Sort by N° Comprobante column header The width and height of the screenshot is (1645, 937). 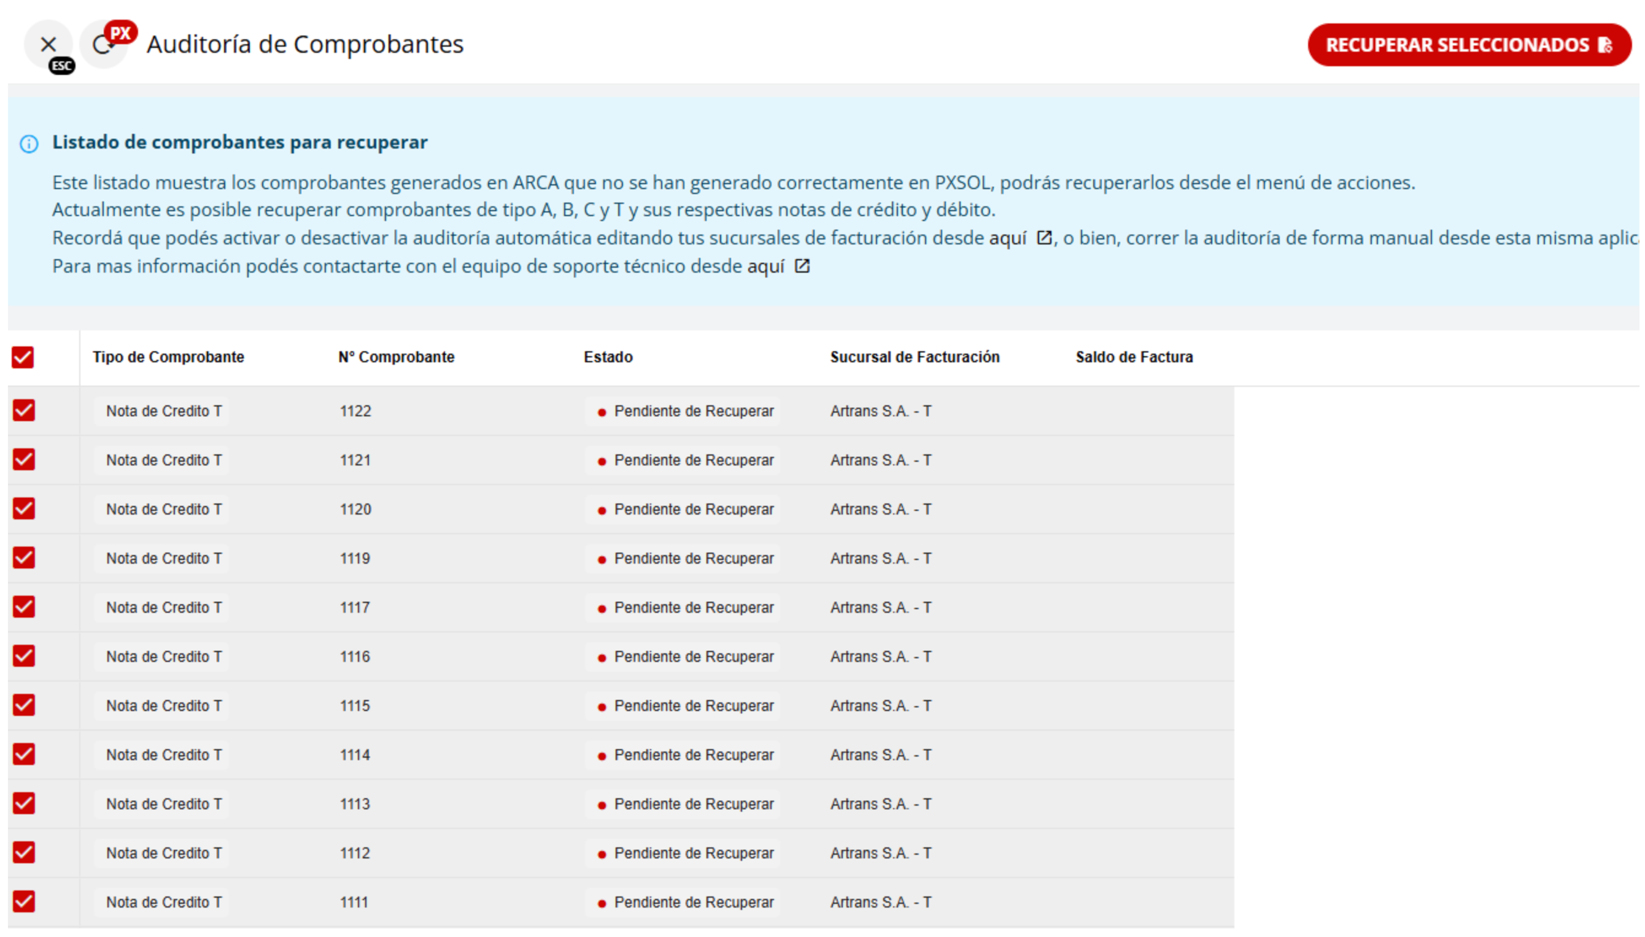(x=397, y=357)
